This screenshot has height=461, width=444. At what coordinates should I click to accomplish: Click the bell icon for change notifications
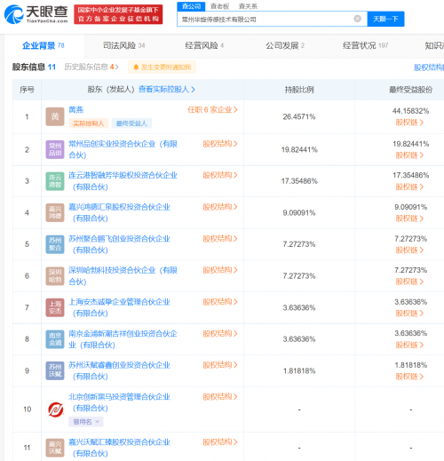pos(136,68)
